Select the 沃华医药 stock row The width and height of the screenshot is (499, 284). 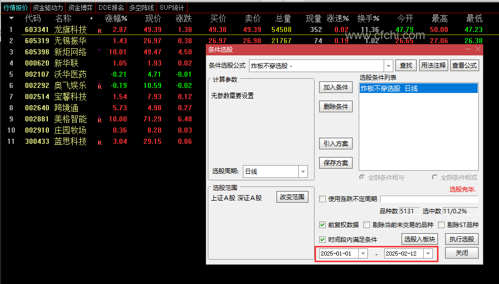tap(70, 74)
